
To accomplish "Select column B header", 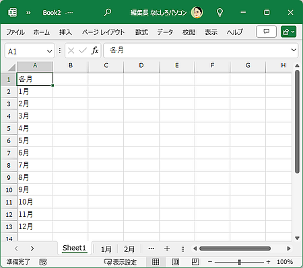I will point(71,66).
